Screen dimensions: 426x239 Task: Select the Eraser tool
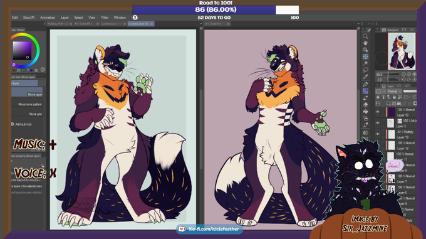[x=365, y=105]
